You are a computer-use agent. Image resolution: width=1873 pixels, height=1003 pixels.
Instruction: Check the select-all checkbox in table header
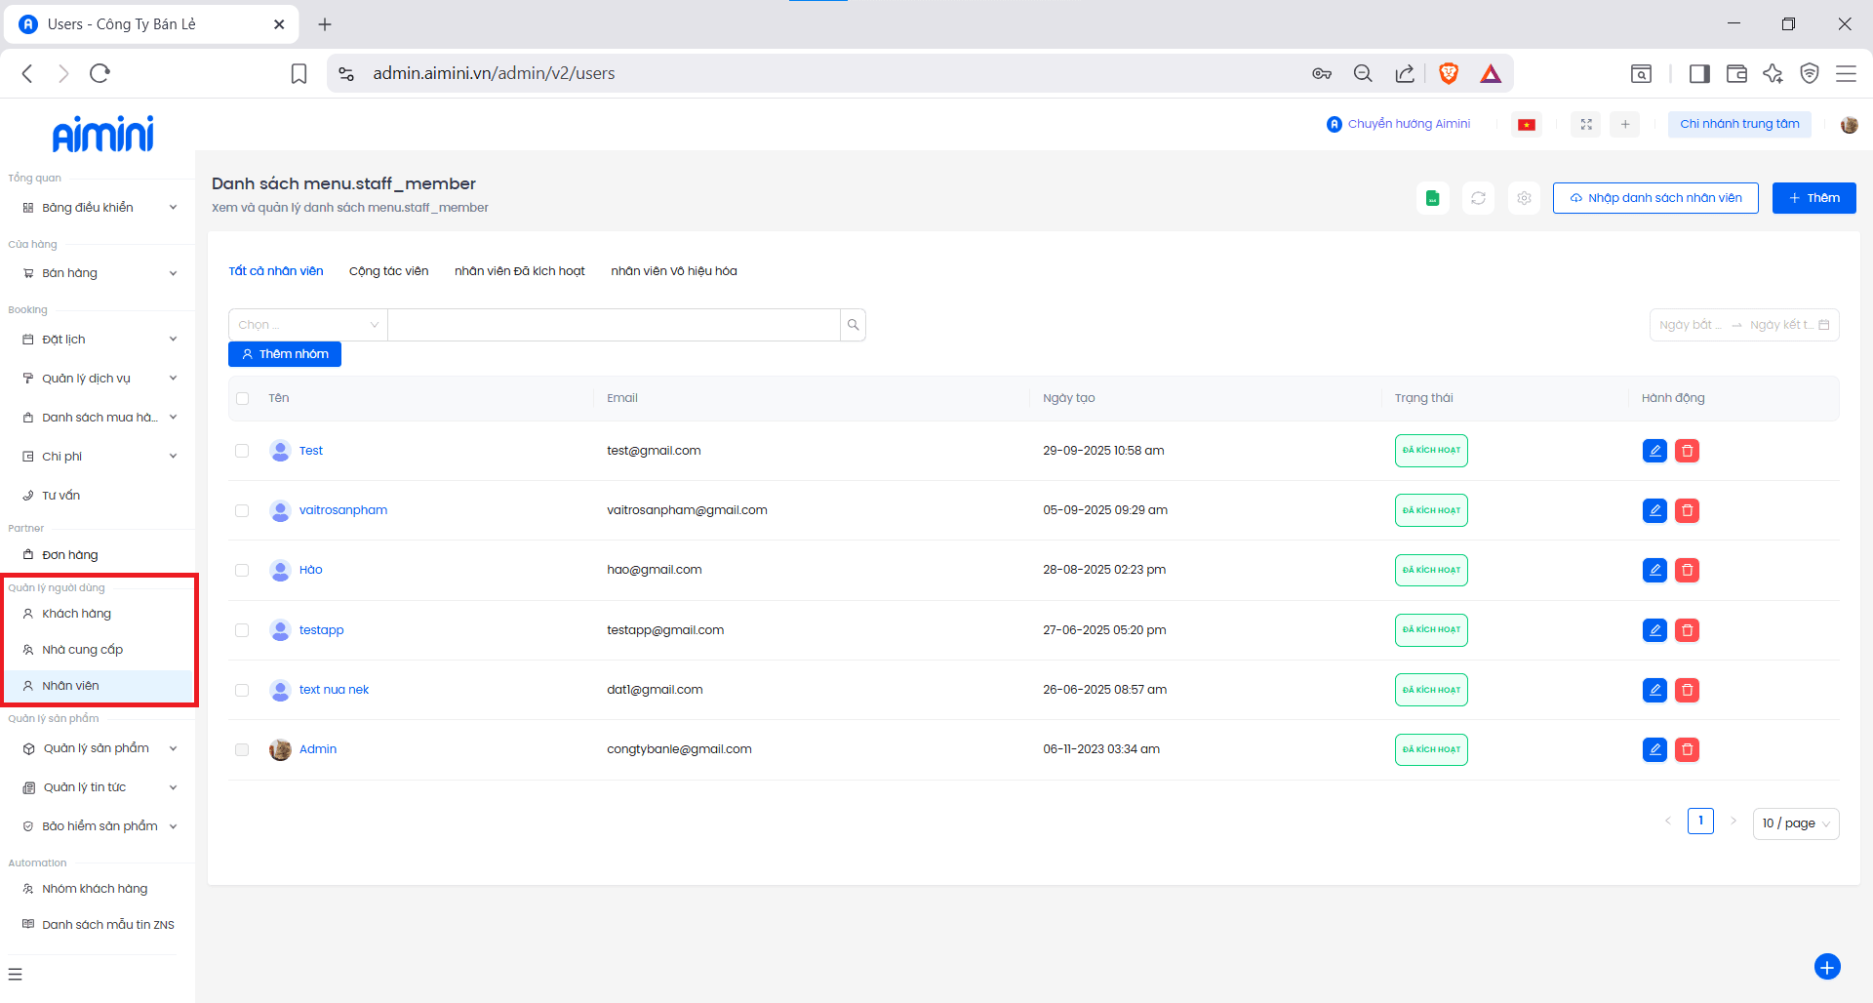coord(243,398)
